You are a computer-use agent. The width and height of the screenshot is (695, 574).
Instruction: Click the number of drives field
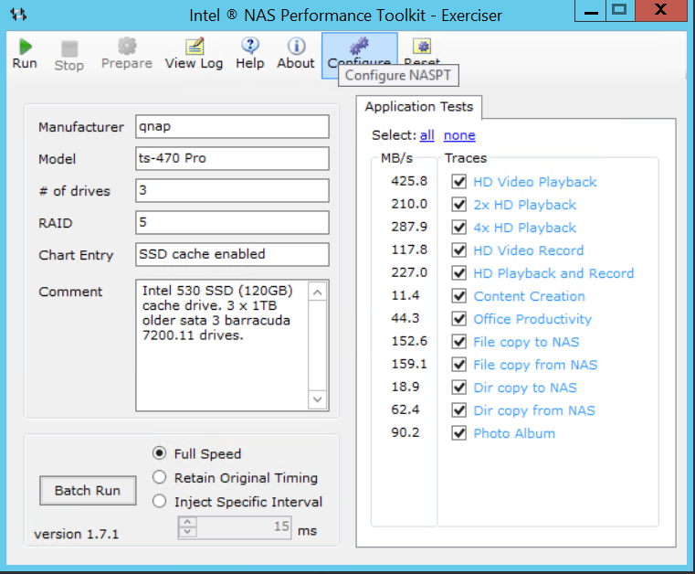[x=232, y=190]
